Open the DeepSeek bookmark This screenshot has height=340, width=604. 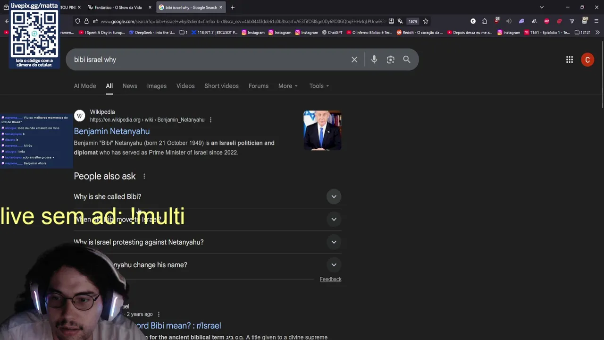pos(151,33)
